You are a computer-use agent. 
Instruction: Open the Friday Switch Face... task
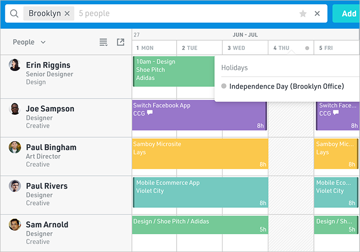click(337, 115)
